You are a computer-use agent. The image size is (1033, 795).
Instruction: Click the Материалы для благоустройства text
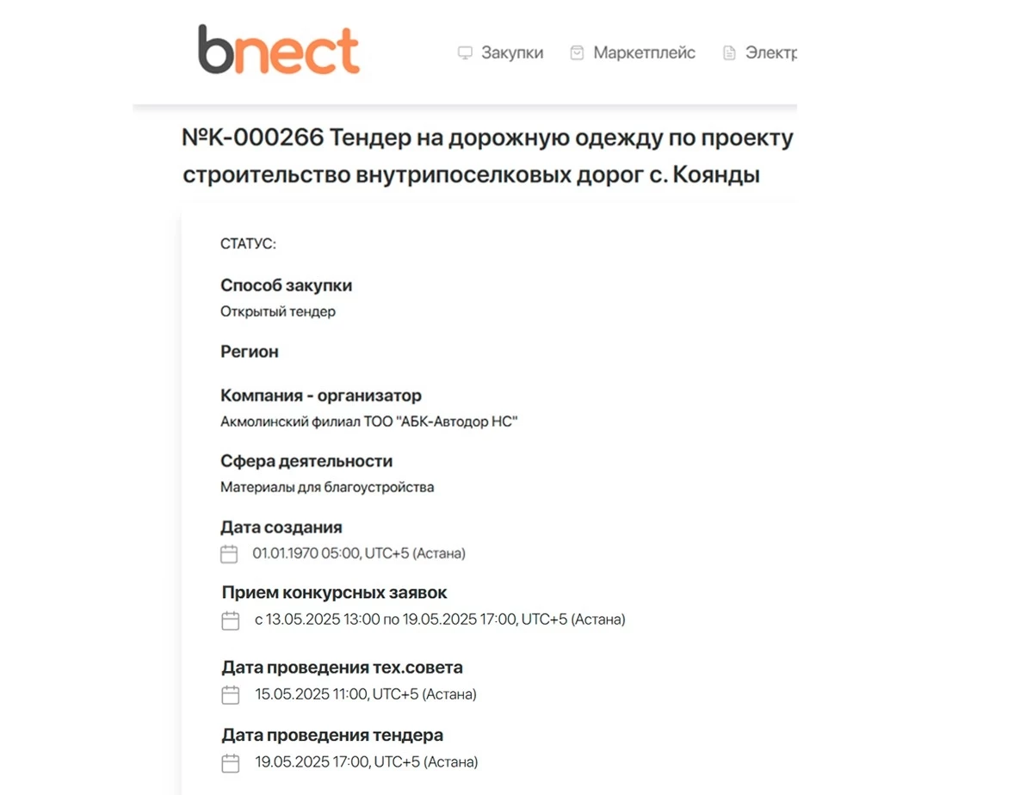coord(327,487)
